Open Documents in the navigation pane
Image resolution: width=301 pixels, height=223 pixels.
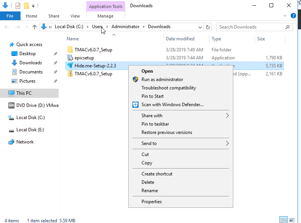point(31,72)
